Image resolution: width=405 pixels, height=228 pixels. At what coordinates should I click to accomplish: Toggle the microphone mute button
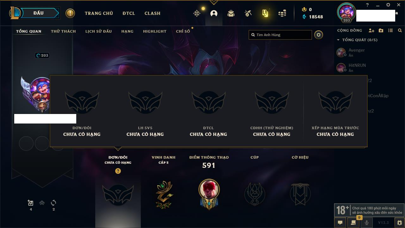pos(366,223)
